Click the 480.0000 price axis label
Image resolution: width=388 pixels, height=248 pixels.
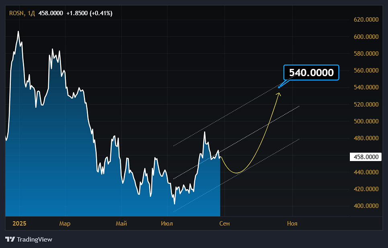coord(366,138)
